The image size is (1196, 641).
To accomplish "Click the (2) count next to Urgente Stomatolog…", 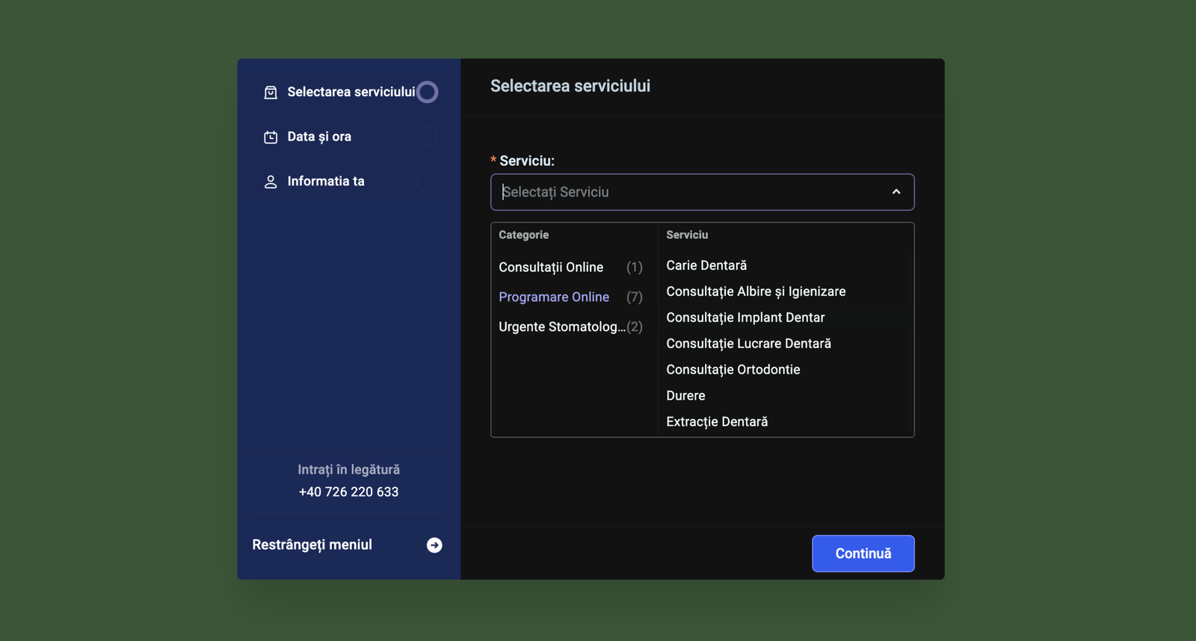I will tap(635, 326).
